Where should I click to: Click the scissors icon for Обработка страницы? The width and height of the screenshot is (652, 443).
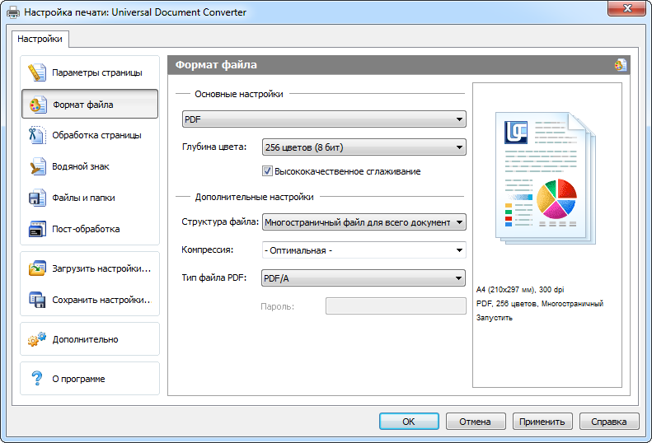tap(36, 135)
